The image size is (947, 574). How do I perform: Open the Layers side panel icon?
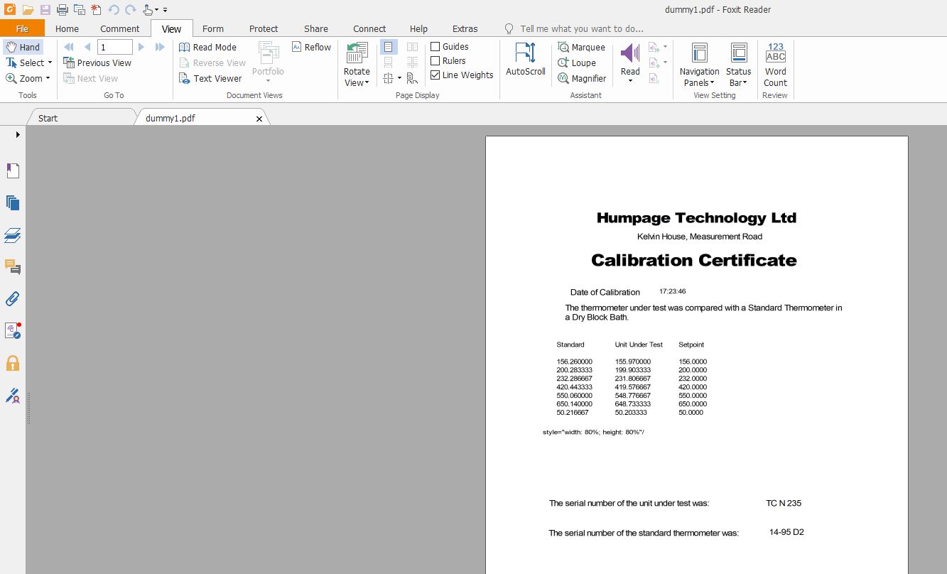pos(13,235)
